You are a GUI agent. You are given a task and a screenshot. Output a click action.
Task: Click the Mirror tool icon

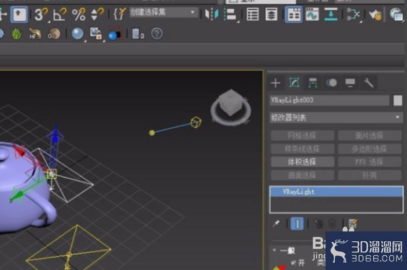(212, 14)
